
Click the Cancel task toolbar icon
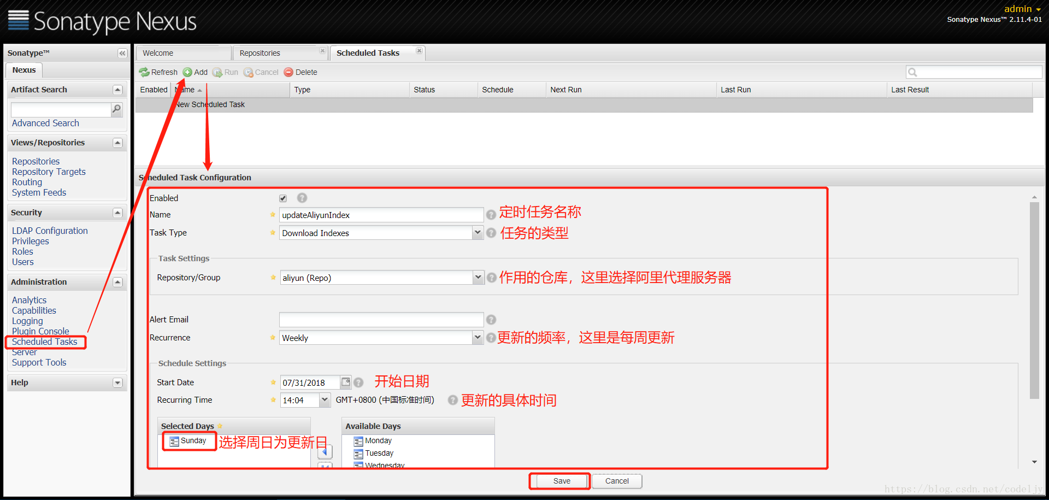pyautogui.click(x=249, y=72)
